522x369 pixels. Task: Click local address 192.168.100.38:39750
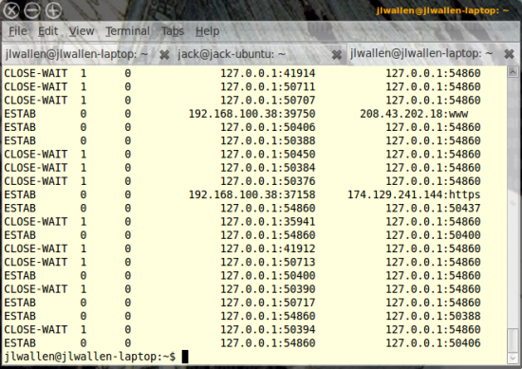pyautogui.click(x=252, y=114)
